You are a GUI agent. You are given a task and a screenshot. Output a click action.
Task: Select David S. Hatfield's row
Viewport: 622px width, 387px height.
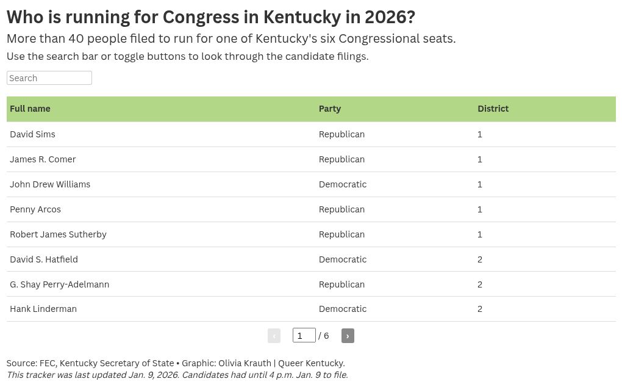pos(311,259)
